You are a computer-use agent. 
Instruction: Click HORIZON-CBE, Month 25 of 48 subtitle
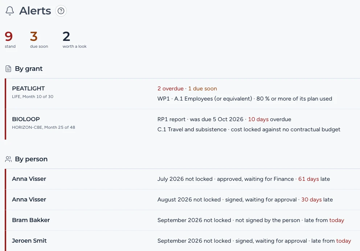[44, 127]
